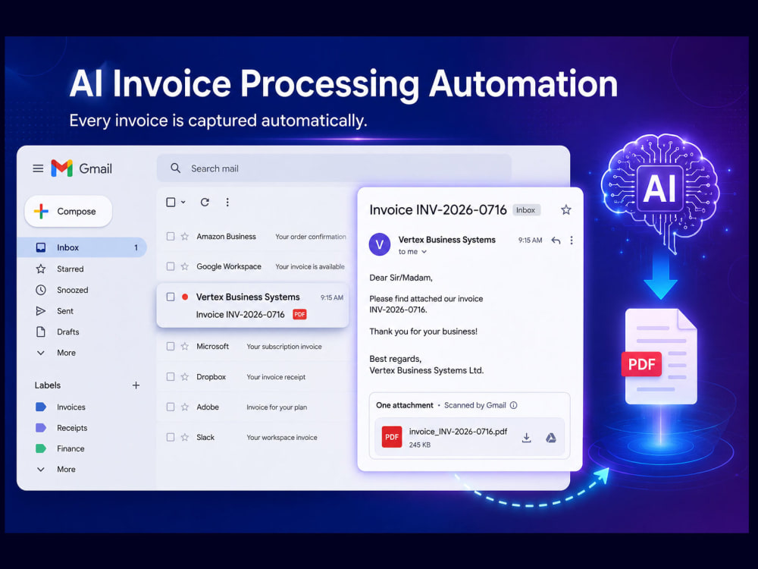Open 'Your invoice is available' email
The height and width of the screenshot is (569, 758).
(310, 266)
